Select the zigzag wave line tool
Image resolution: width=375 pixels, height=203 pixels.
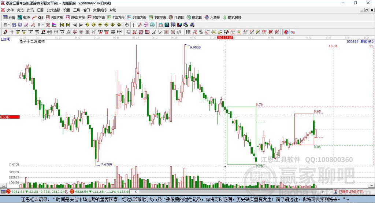pos(160,32)
